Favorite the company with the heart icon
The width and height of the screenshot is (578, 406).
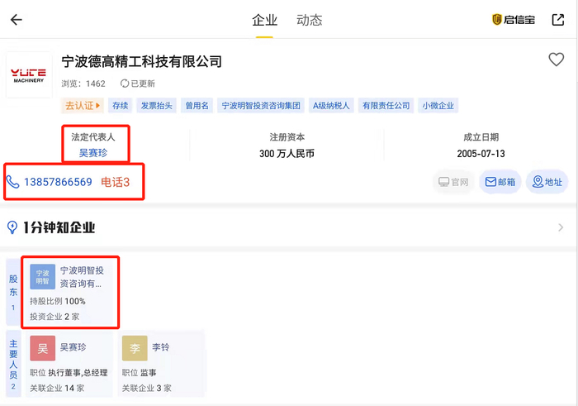(556, 60)
